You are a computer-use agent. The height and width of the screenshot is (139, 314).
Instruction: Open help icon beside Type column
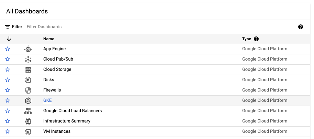256,39
